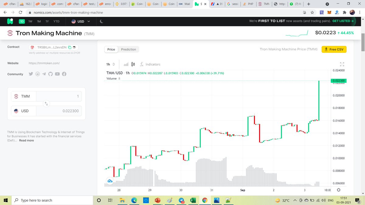
Task: Click the USD amount input field
Action: coord(59,111)
